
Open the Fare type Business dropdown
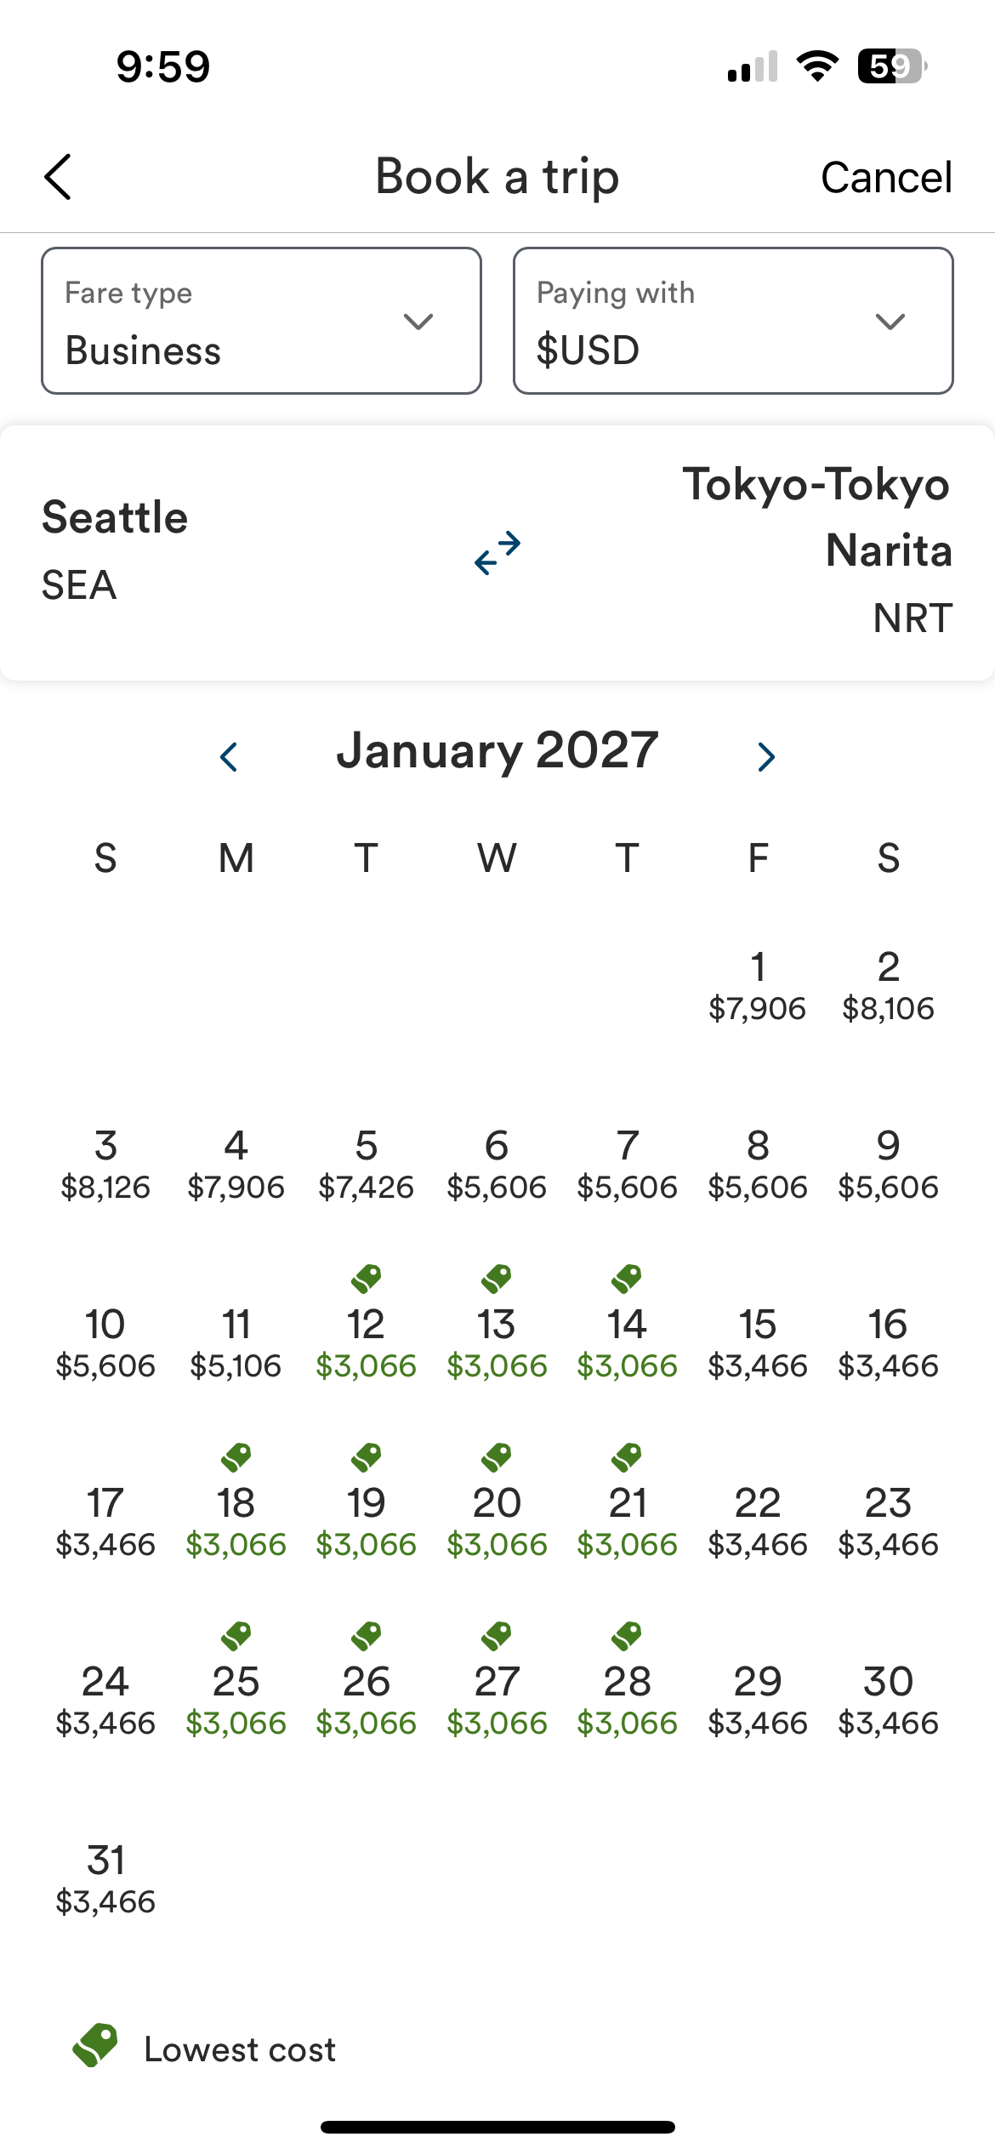[261, 321]
